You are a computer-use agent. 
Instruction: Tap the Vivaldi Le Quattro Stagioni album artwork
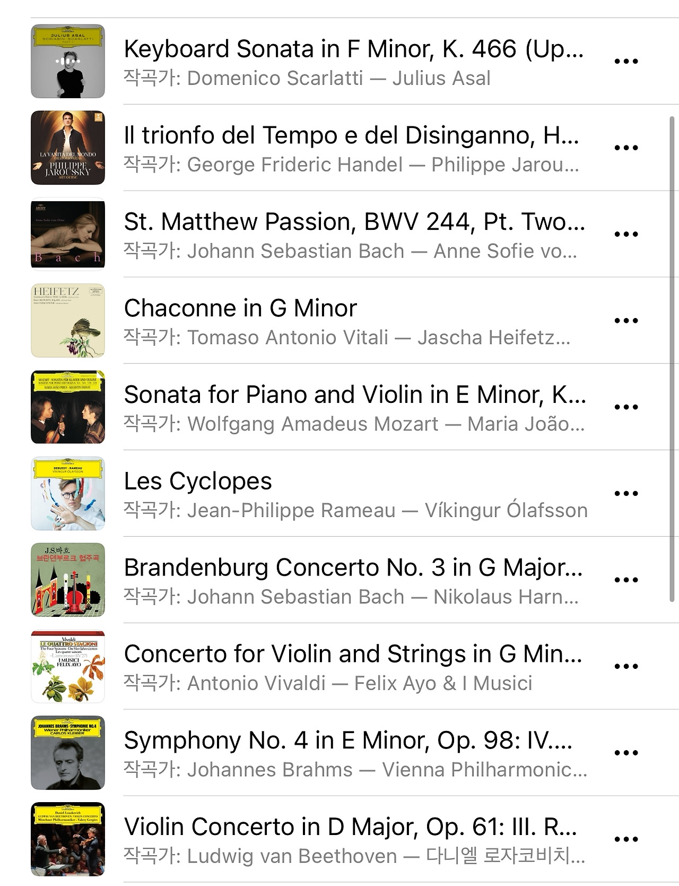point(68,667)
